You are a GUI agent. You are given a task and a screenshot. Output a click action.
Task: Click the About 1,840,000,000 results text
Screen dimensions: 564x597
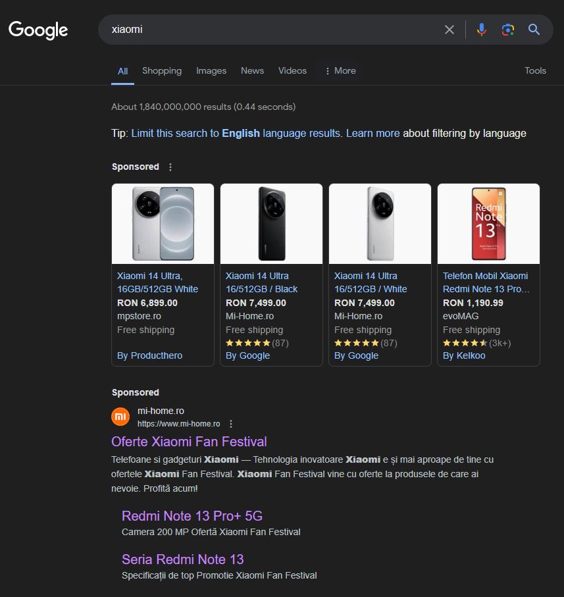point(203,107)
